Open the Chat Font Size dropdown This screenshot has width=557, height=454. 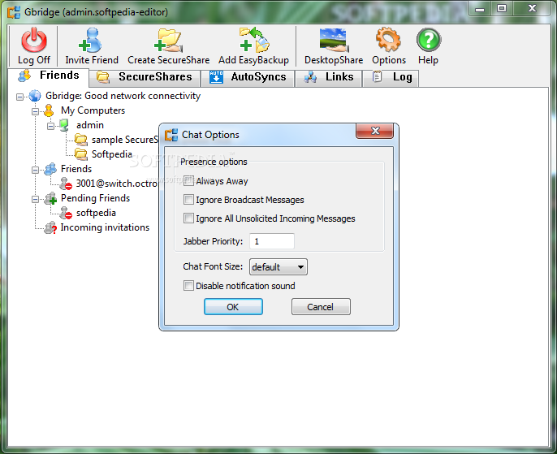(278, 266)
